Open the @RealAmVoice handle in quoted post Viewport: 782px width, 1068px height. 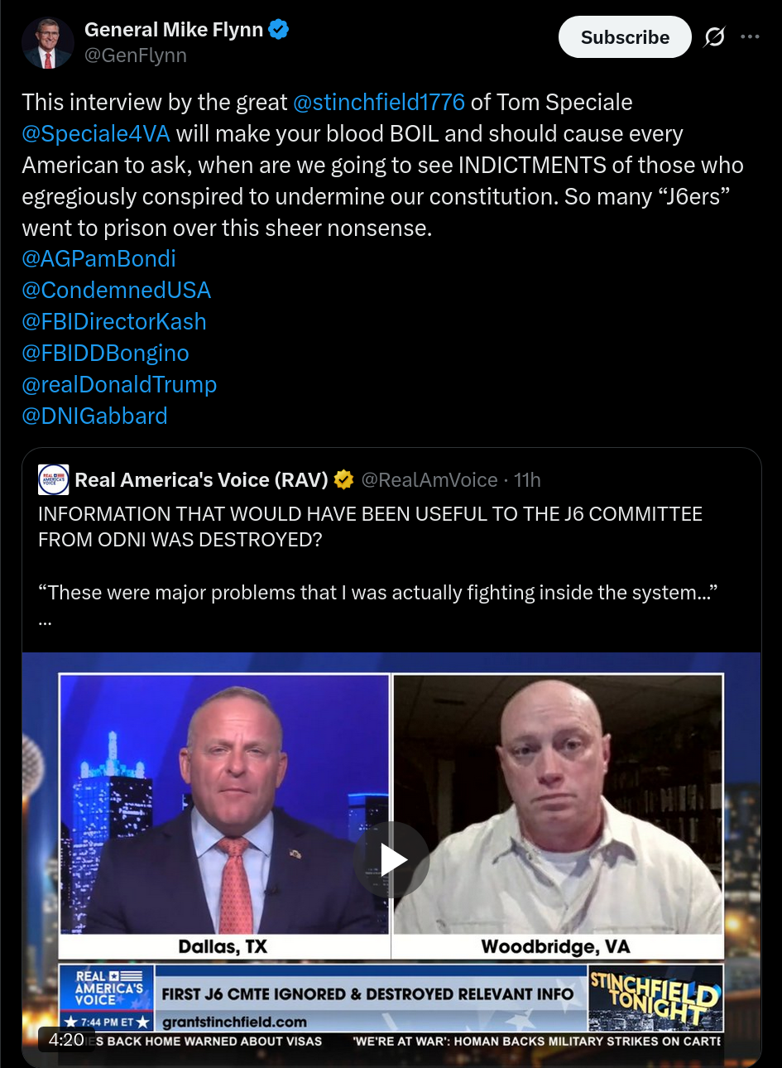(429, 480)
